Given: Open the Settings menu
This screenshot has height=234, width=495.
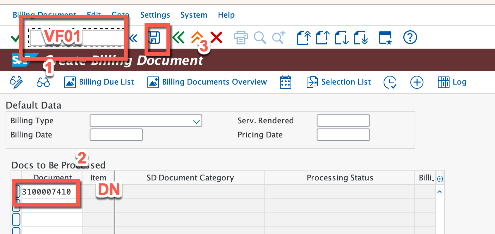Looking at the screenshot, I should pos(155,15).
